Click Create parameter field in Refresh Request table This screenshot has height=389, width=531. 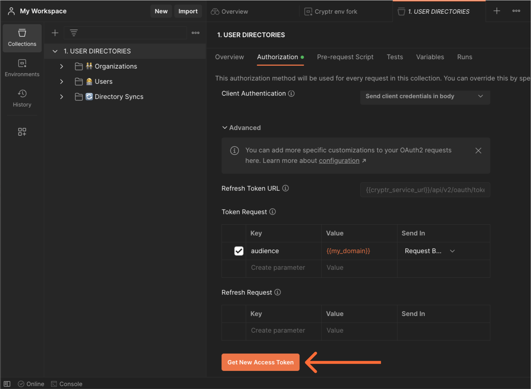(x=284, y=330)
